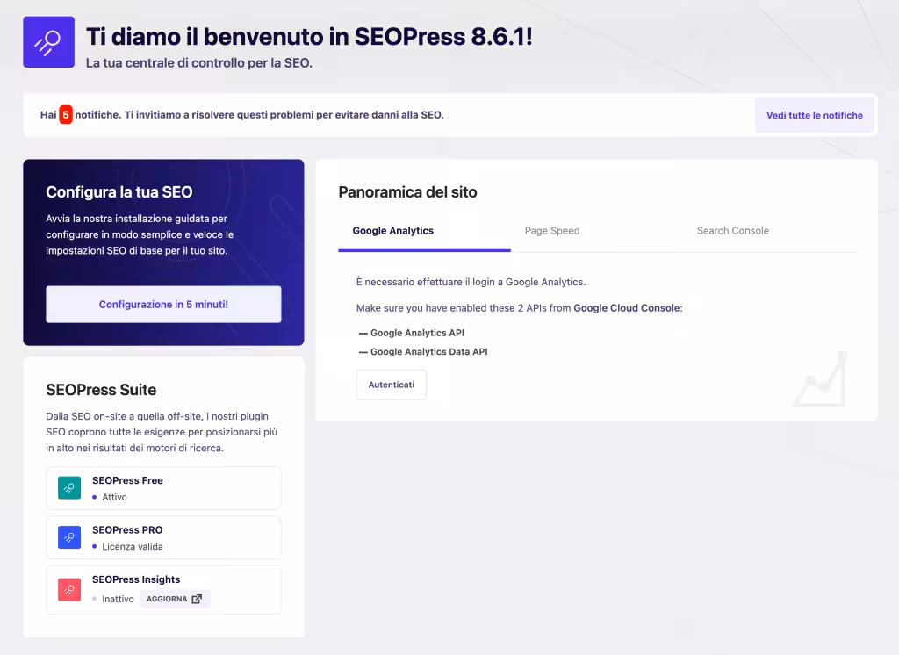Image resolution: width=899 pixels, height=655 pixels.
Task: Click the SEOPress Free plugin icon
Action: pyautogui.click(x=68, y=487)
